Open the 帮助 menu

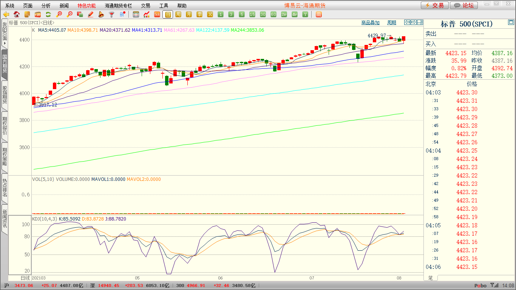(182, 6)
